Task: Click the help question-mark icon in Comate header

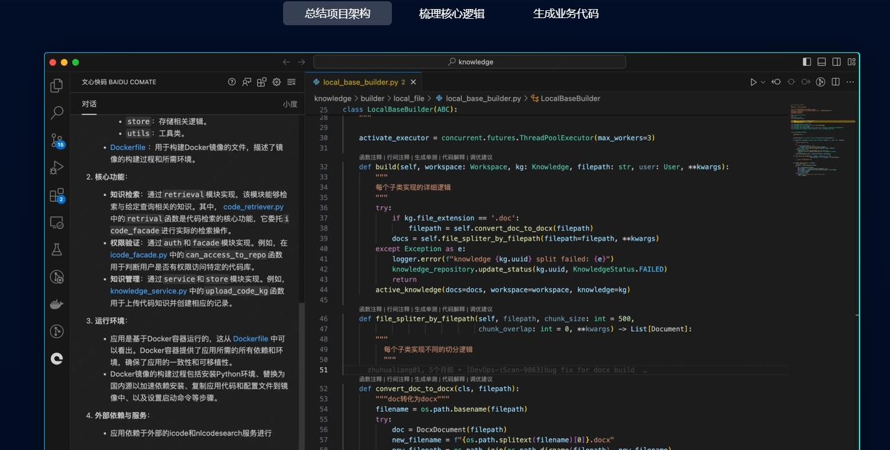Action: pos(232,82)
